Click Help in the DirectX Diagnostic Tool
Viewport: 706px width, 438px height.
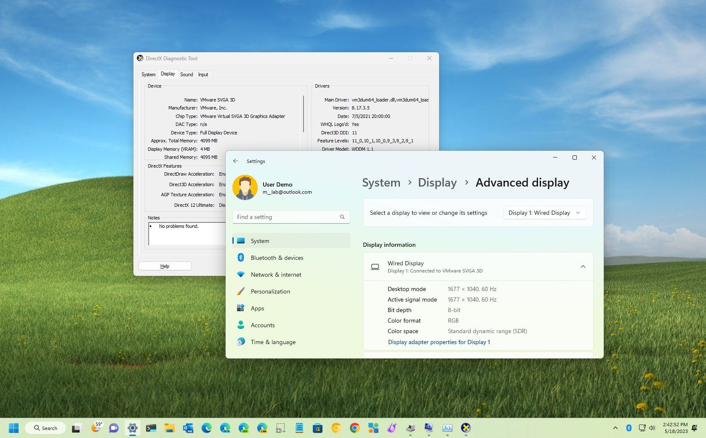tap(165, 266)
